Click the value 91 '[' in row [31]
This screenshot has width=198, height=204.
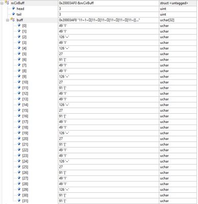(63, 201)
